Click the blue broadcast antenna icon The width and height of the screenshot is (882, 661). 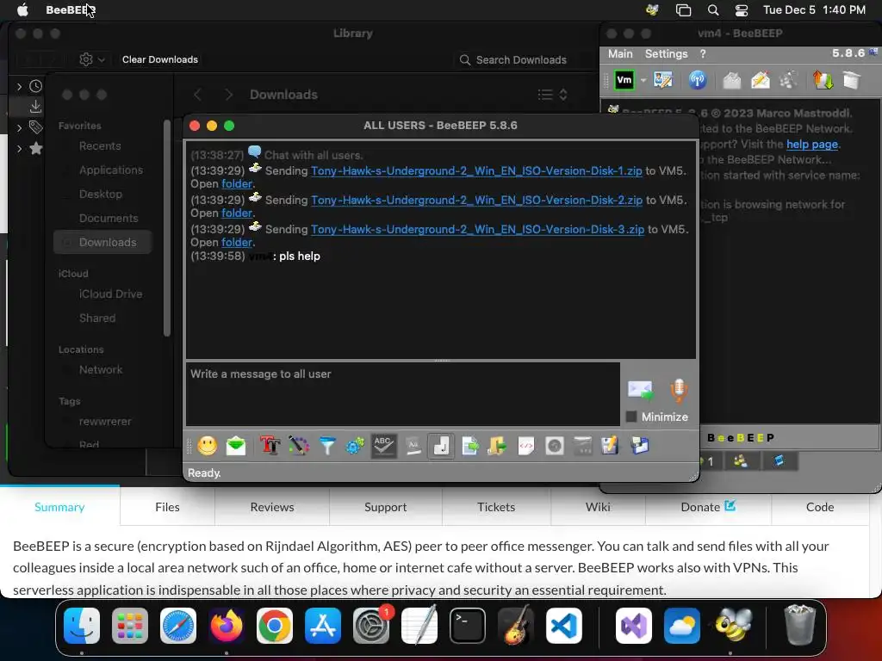tap(698, 80)
